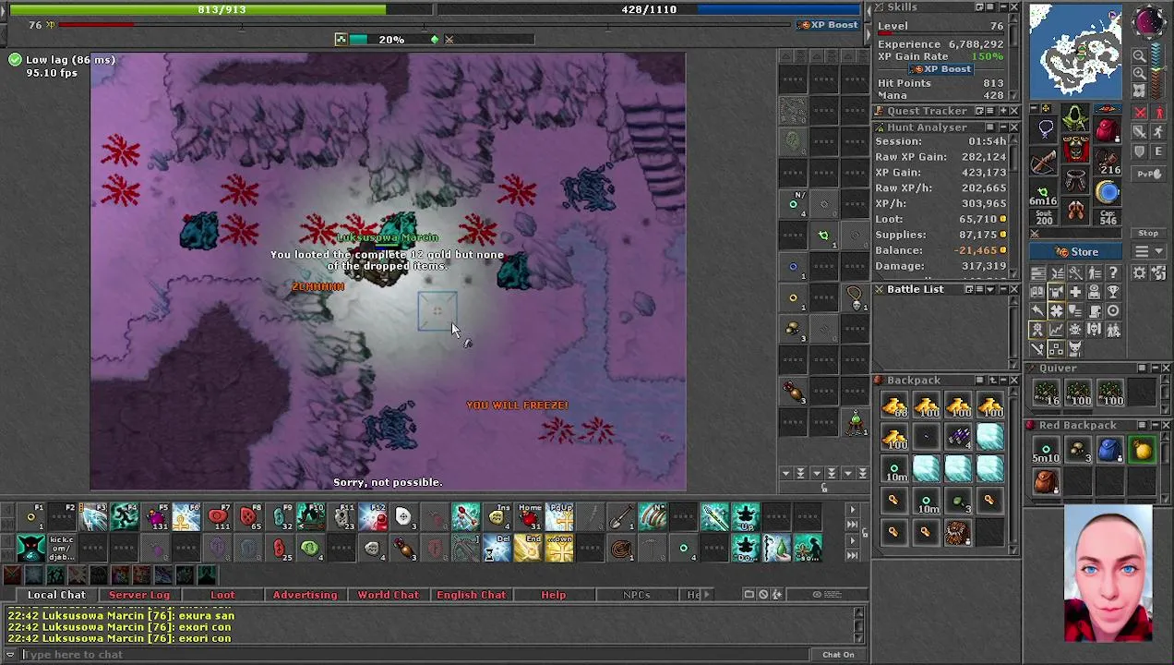1174x665 pixels.
Task: Select the ring slot showing 6m16
Action: click(x=1044, y=191)
